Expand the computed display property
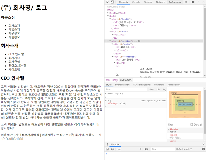The height and width of the screenshot is (160, 207). coord(168,129)
